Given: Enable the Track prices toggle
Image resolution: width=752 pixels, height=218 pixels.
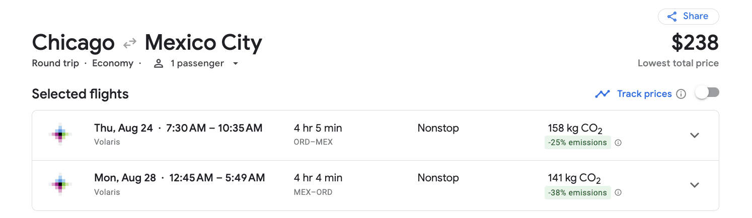Looking at the screenshot, I should [x=707, y=93].
